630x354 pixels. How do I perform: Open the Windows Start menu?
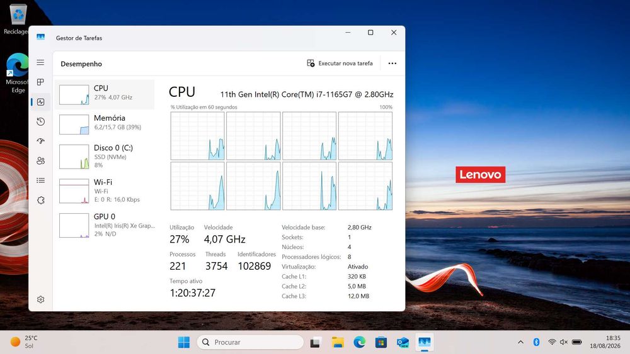tap(183, 343)
